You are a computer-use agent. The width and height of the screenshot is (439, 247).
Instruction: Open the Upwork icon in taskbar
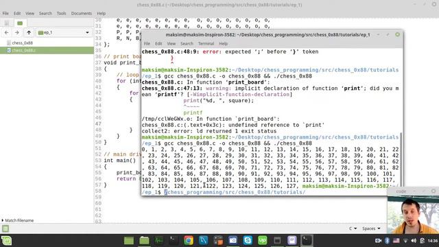(262, 241)
